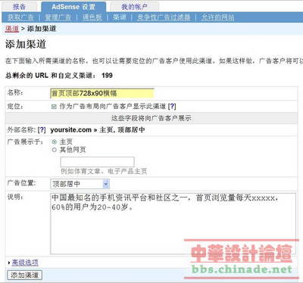The height and width of the screenshot is (283, 303).
Task: Open the help [?] next to 定位 option
Action: tap(172, 107)
